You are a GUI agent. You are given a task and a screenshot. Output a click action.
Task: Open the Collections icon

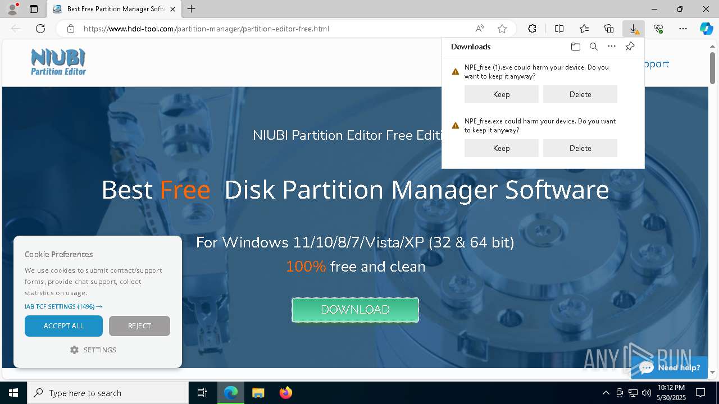pyautogui.click(x=609, y=29)
